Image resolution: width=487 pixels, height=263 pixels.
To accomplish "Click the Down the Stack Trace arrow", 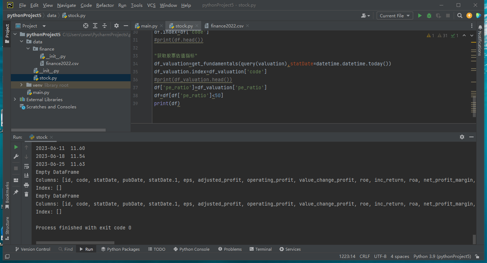I will click(26, 157).
